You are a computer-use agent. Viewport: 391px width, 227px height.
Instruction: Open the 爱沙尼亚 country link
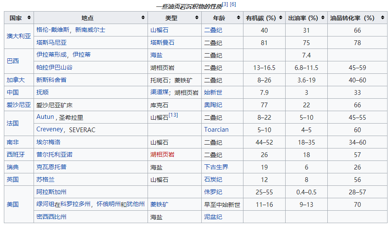[x=18, y=105]
